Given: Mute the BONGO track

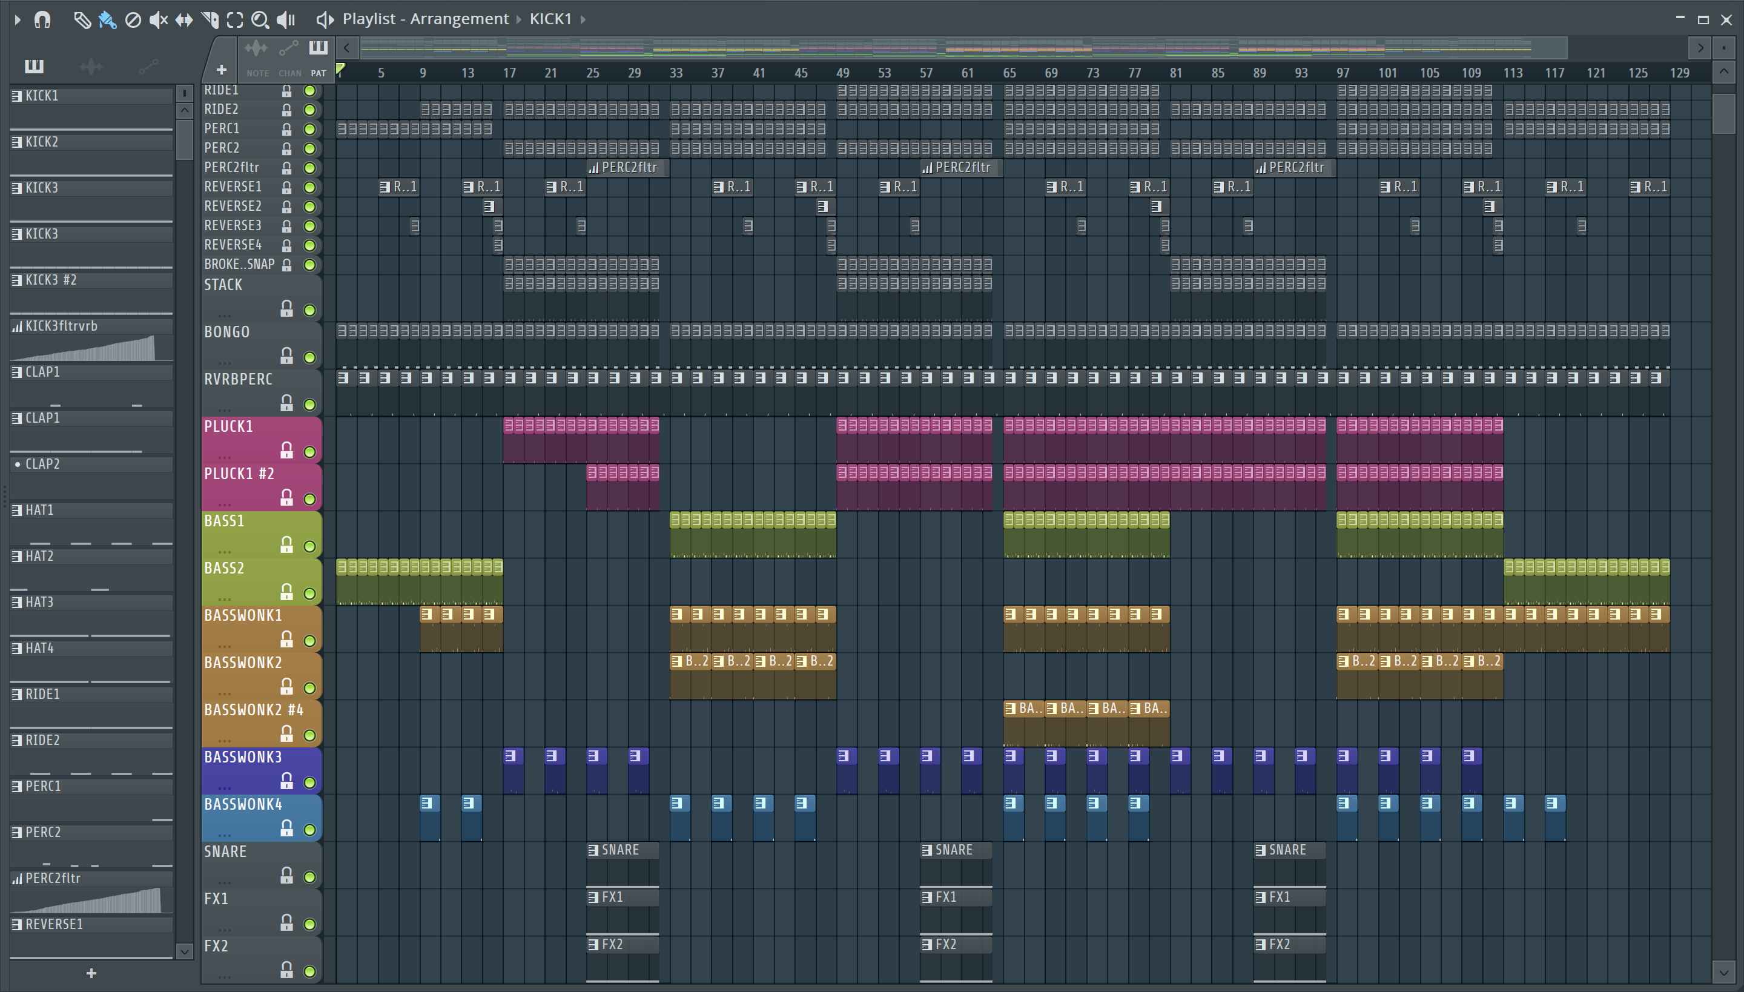Looking at the screenshot, I should click(310, 358).
